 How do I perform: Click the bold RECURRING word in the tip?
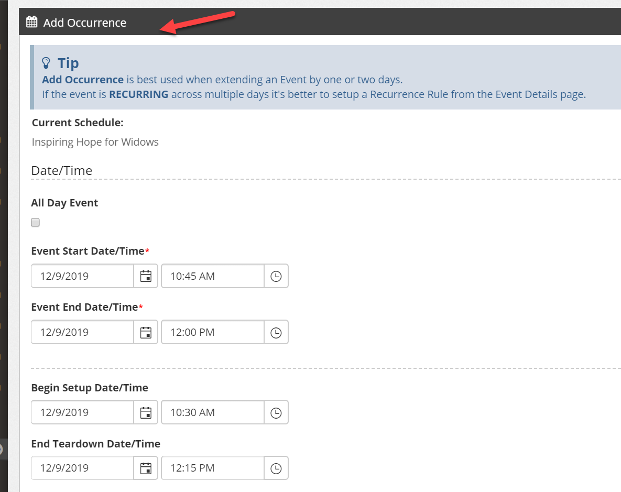pos(139,94)
